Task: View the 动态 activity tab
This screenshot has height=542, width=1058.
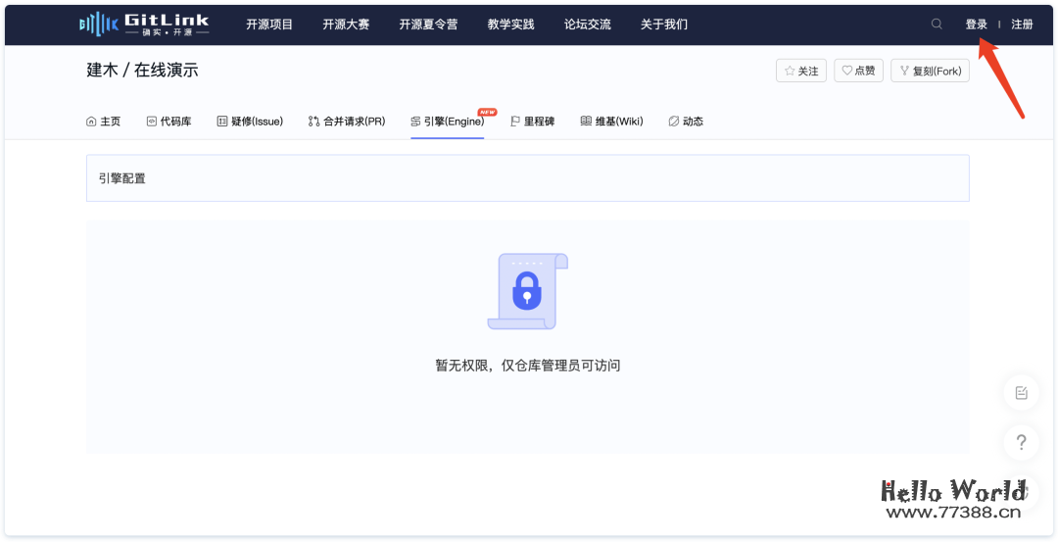Action: (686, 122)
